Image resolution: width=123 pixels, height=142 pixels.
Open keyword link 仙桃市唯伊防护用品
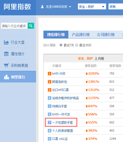(x=65, y=98)
